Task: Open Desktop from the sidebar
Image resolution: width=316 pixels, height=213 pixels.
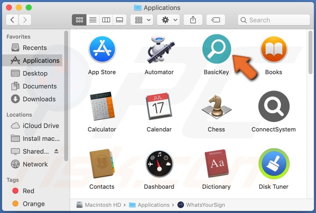Action: [32, 73]
